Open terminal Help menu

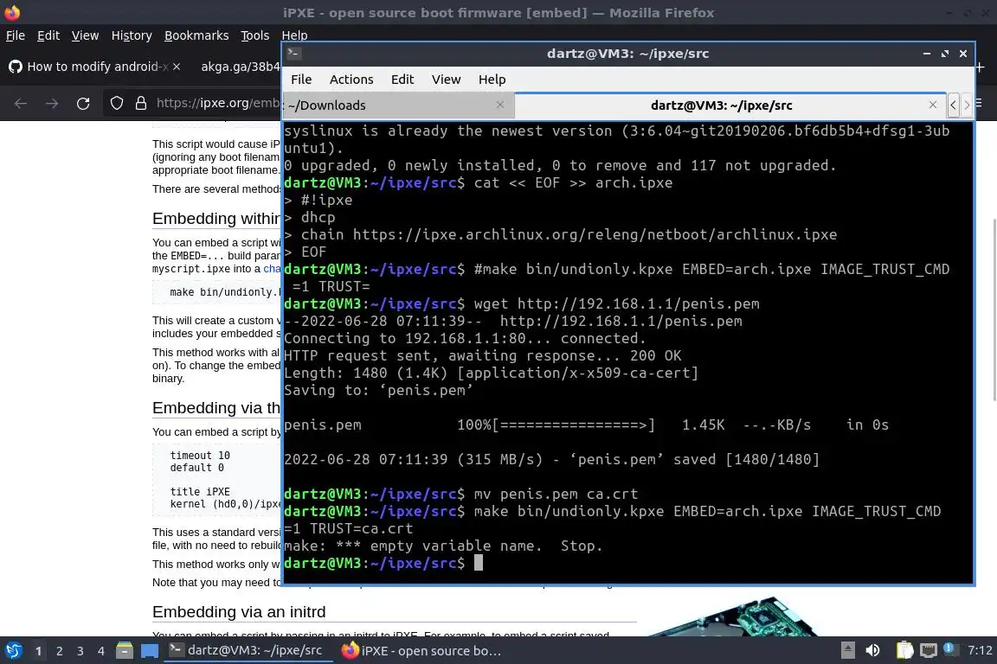pyautogui.click(x=492, y=80)
